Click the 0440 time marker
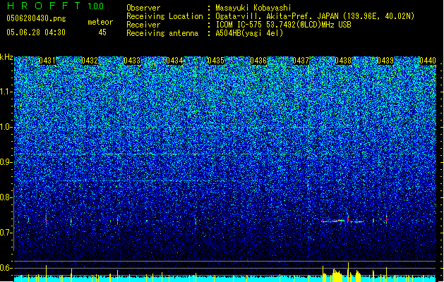 pyautogui.click(x=428, y=61)
